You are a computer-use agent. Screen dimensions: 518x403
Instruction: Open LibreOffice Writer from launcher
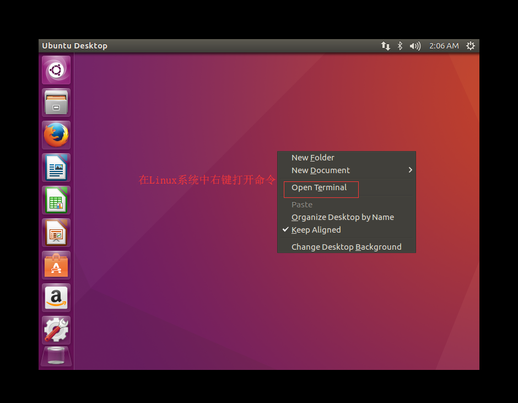coord(56,167)
